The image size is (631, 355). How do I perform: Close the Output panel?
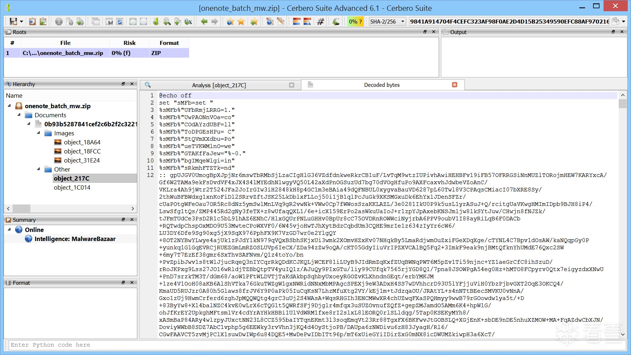point(622,32)
